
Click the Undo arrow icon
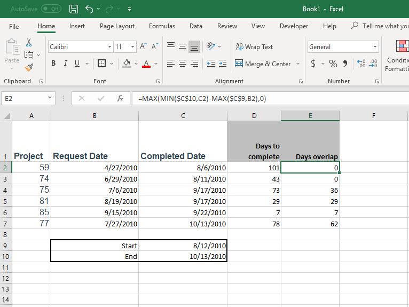pos(89,9)
